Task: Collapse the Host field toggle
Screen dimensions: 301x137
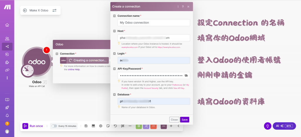Action: pos(114,31)
